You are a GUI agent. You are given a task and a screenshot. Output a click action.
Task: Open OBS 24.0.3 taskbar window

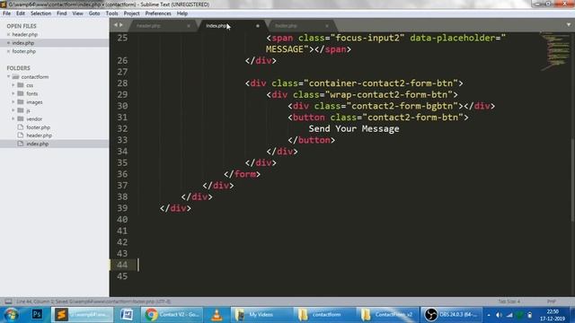(451, 315)
